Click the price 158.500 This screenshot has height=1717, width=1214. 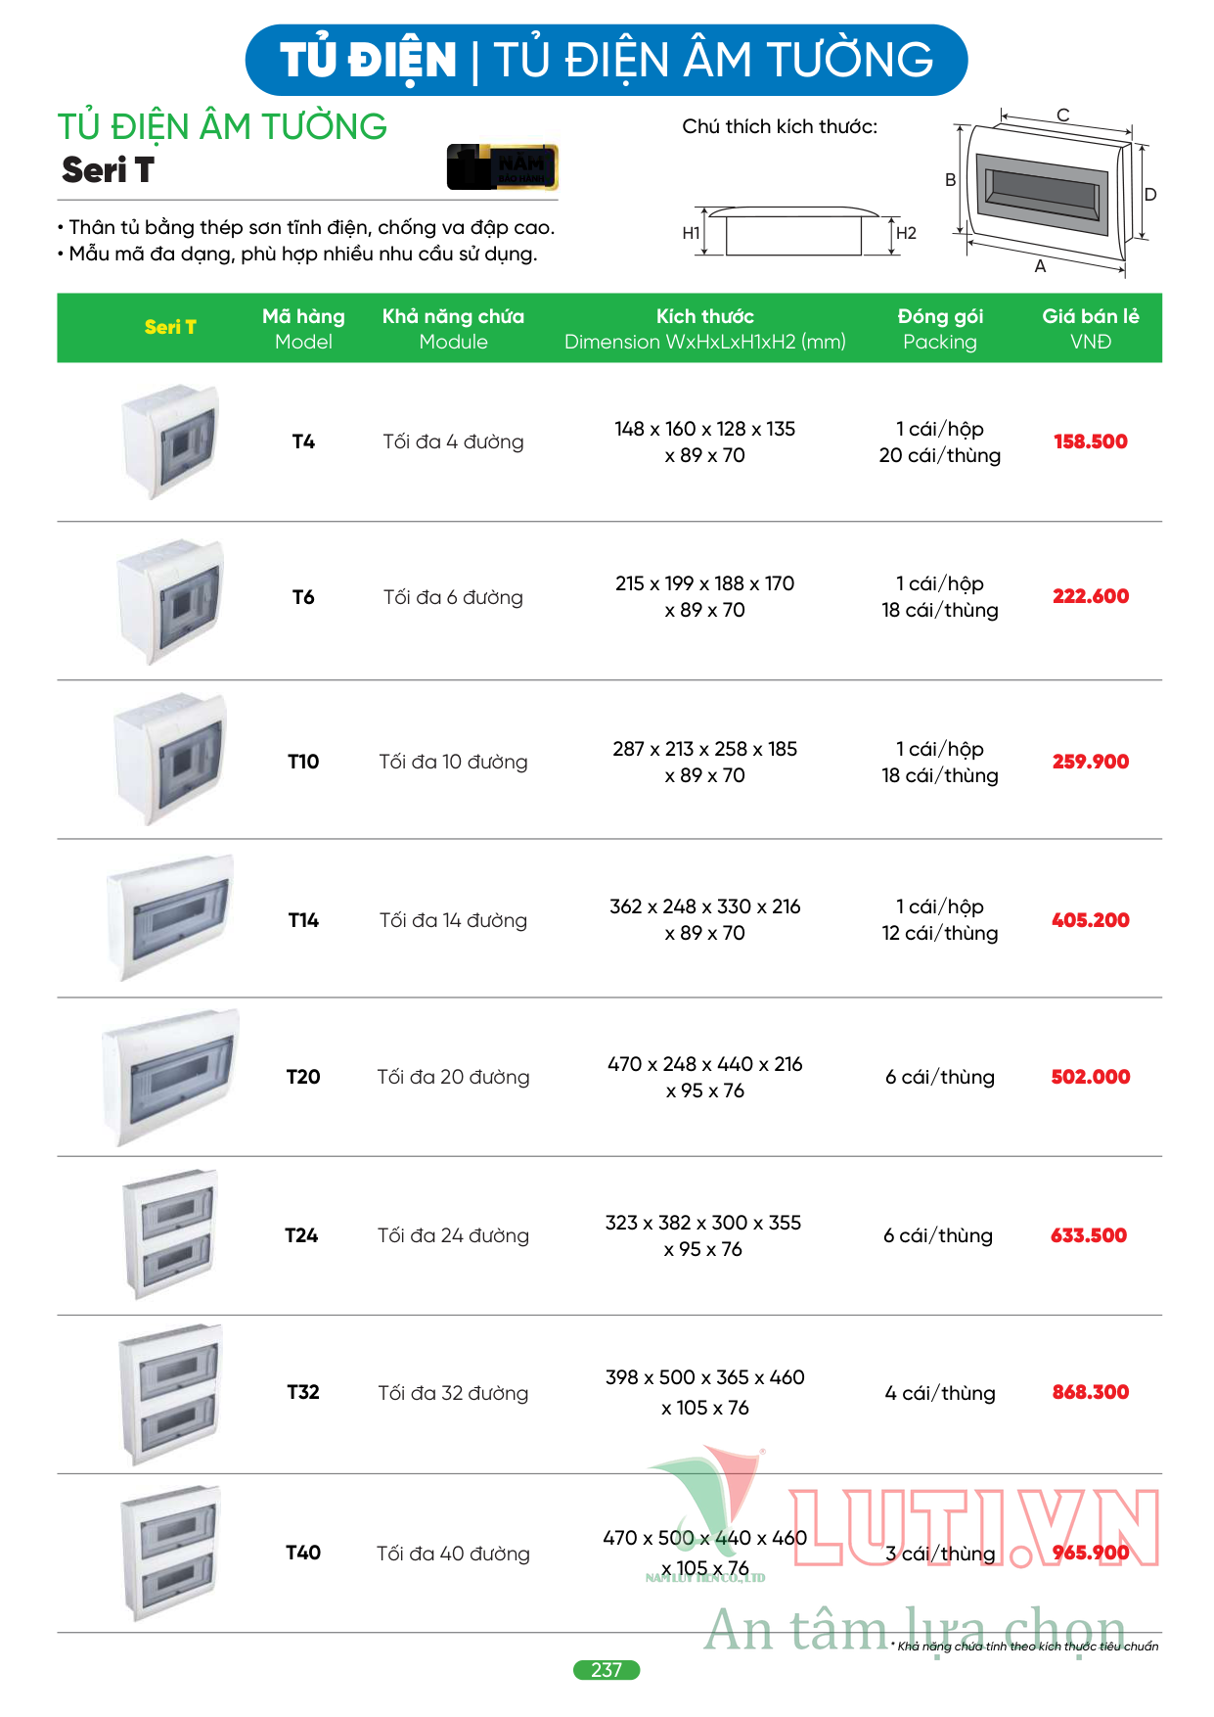tap(1090, 441)
